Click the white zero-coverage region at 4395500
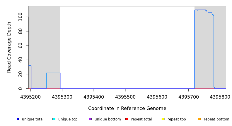Image resolution: width=232 pixels, height=126 pixels. coord(125,47)
